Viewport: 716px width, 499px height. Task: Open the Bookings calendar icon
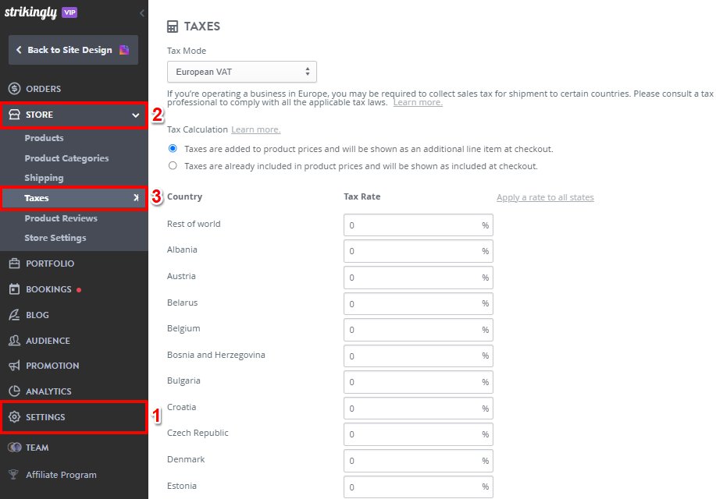(14, 289)
